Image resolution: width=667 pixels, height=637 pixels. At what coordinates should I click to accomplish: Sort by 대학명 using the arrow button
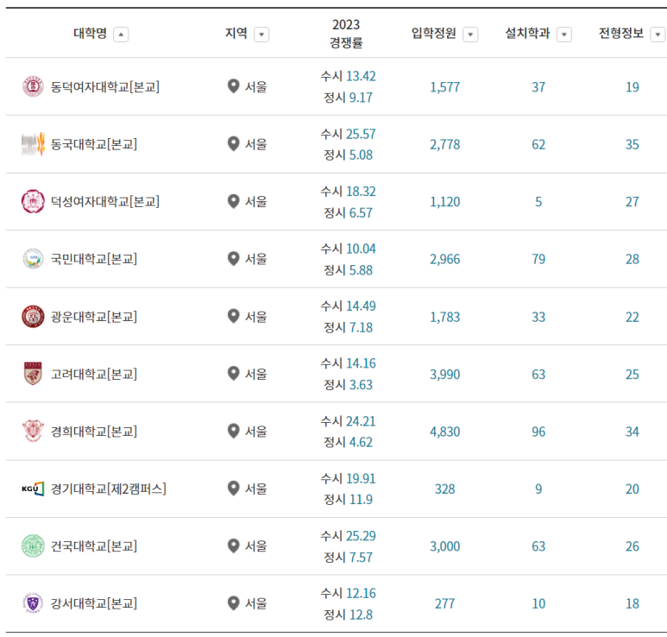pyautogui.click(x=121, y=34)
